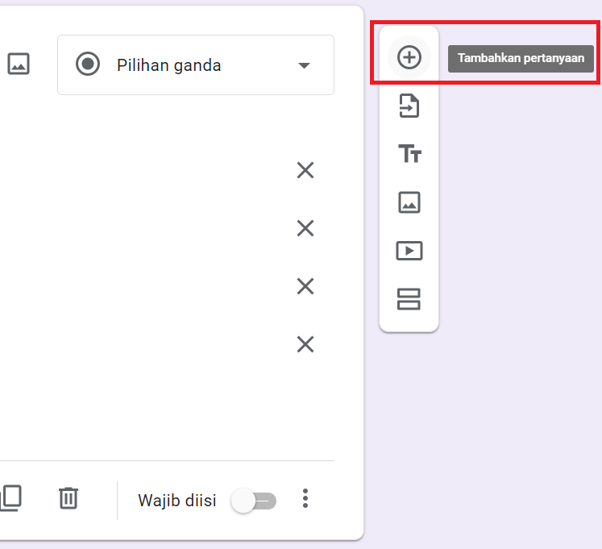Toggle the Wajib diisi switch

(x=254, y=501)
